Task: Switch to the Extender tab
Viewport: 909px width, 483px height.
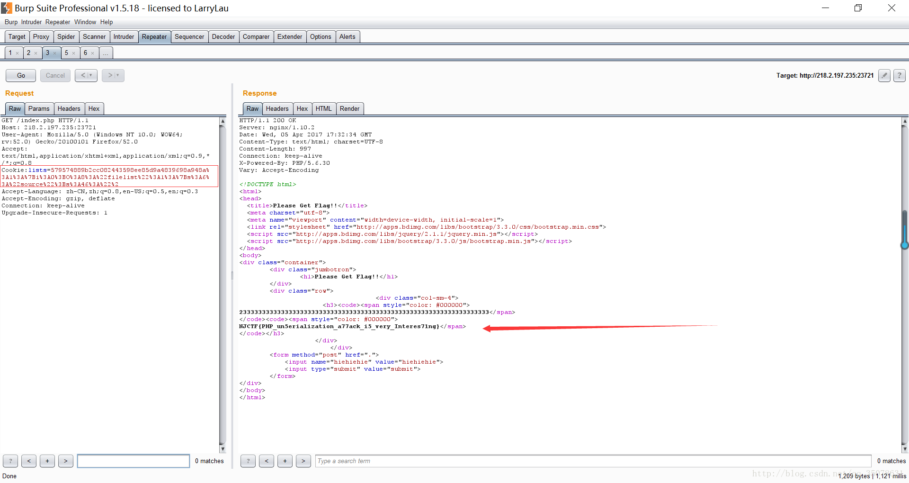Action: coord(290,36)
